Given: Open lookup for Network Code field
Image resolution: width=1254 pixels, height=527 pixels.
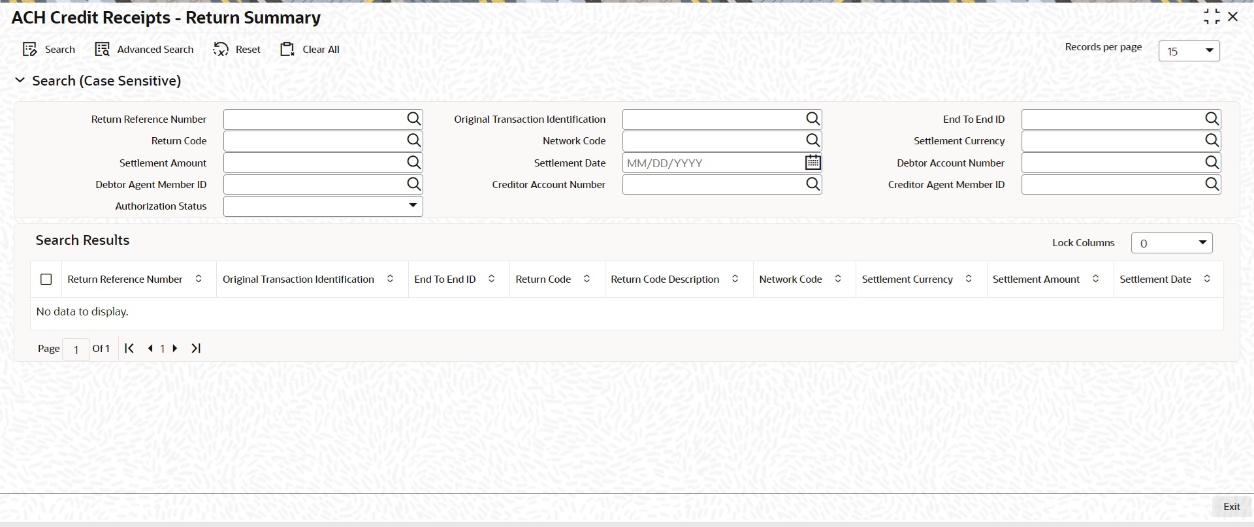Looking at the screenshot, I should [x=812, y=140].
